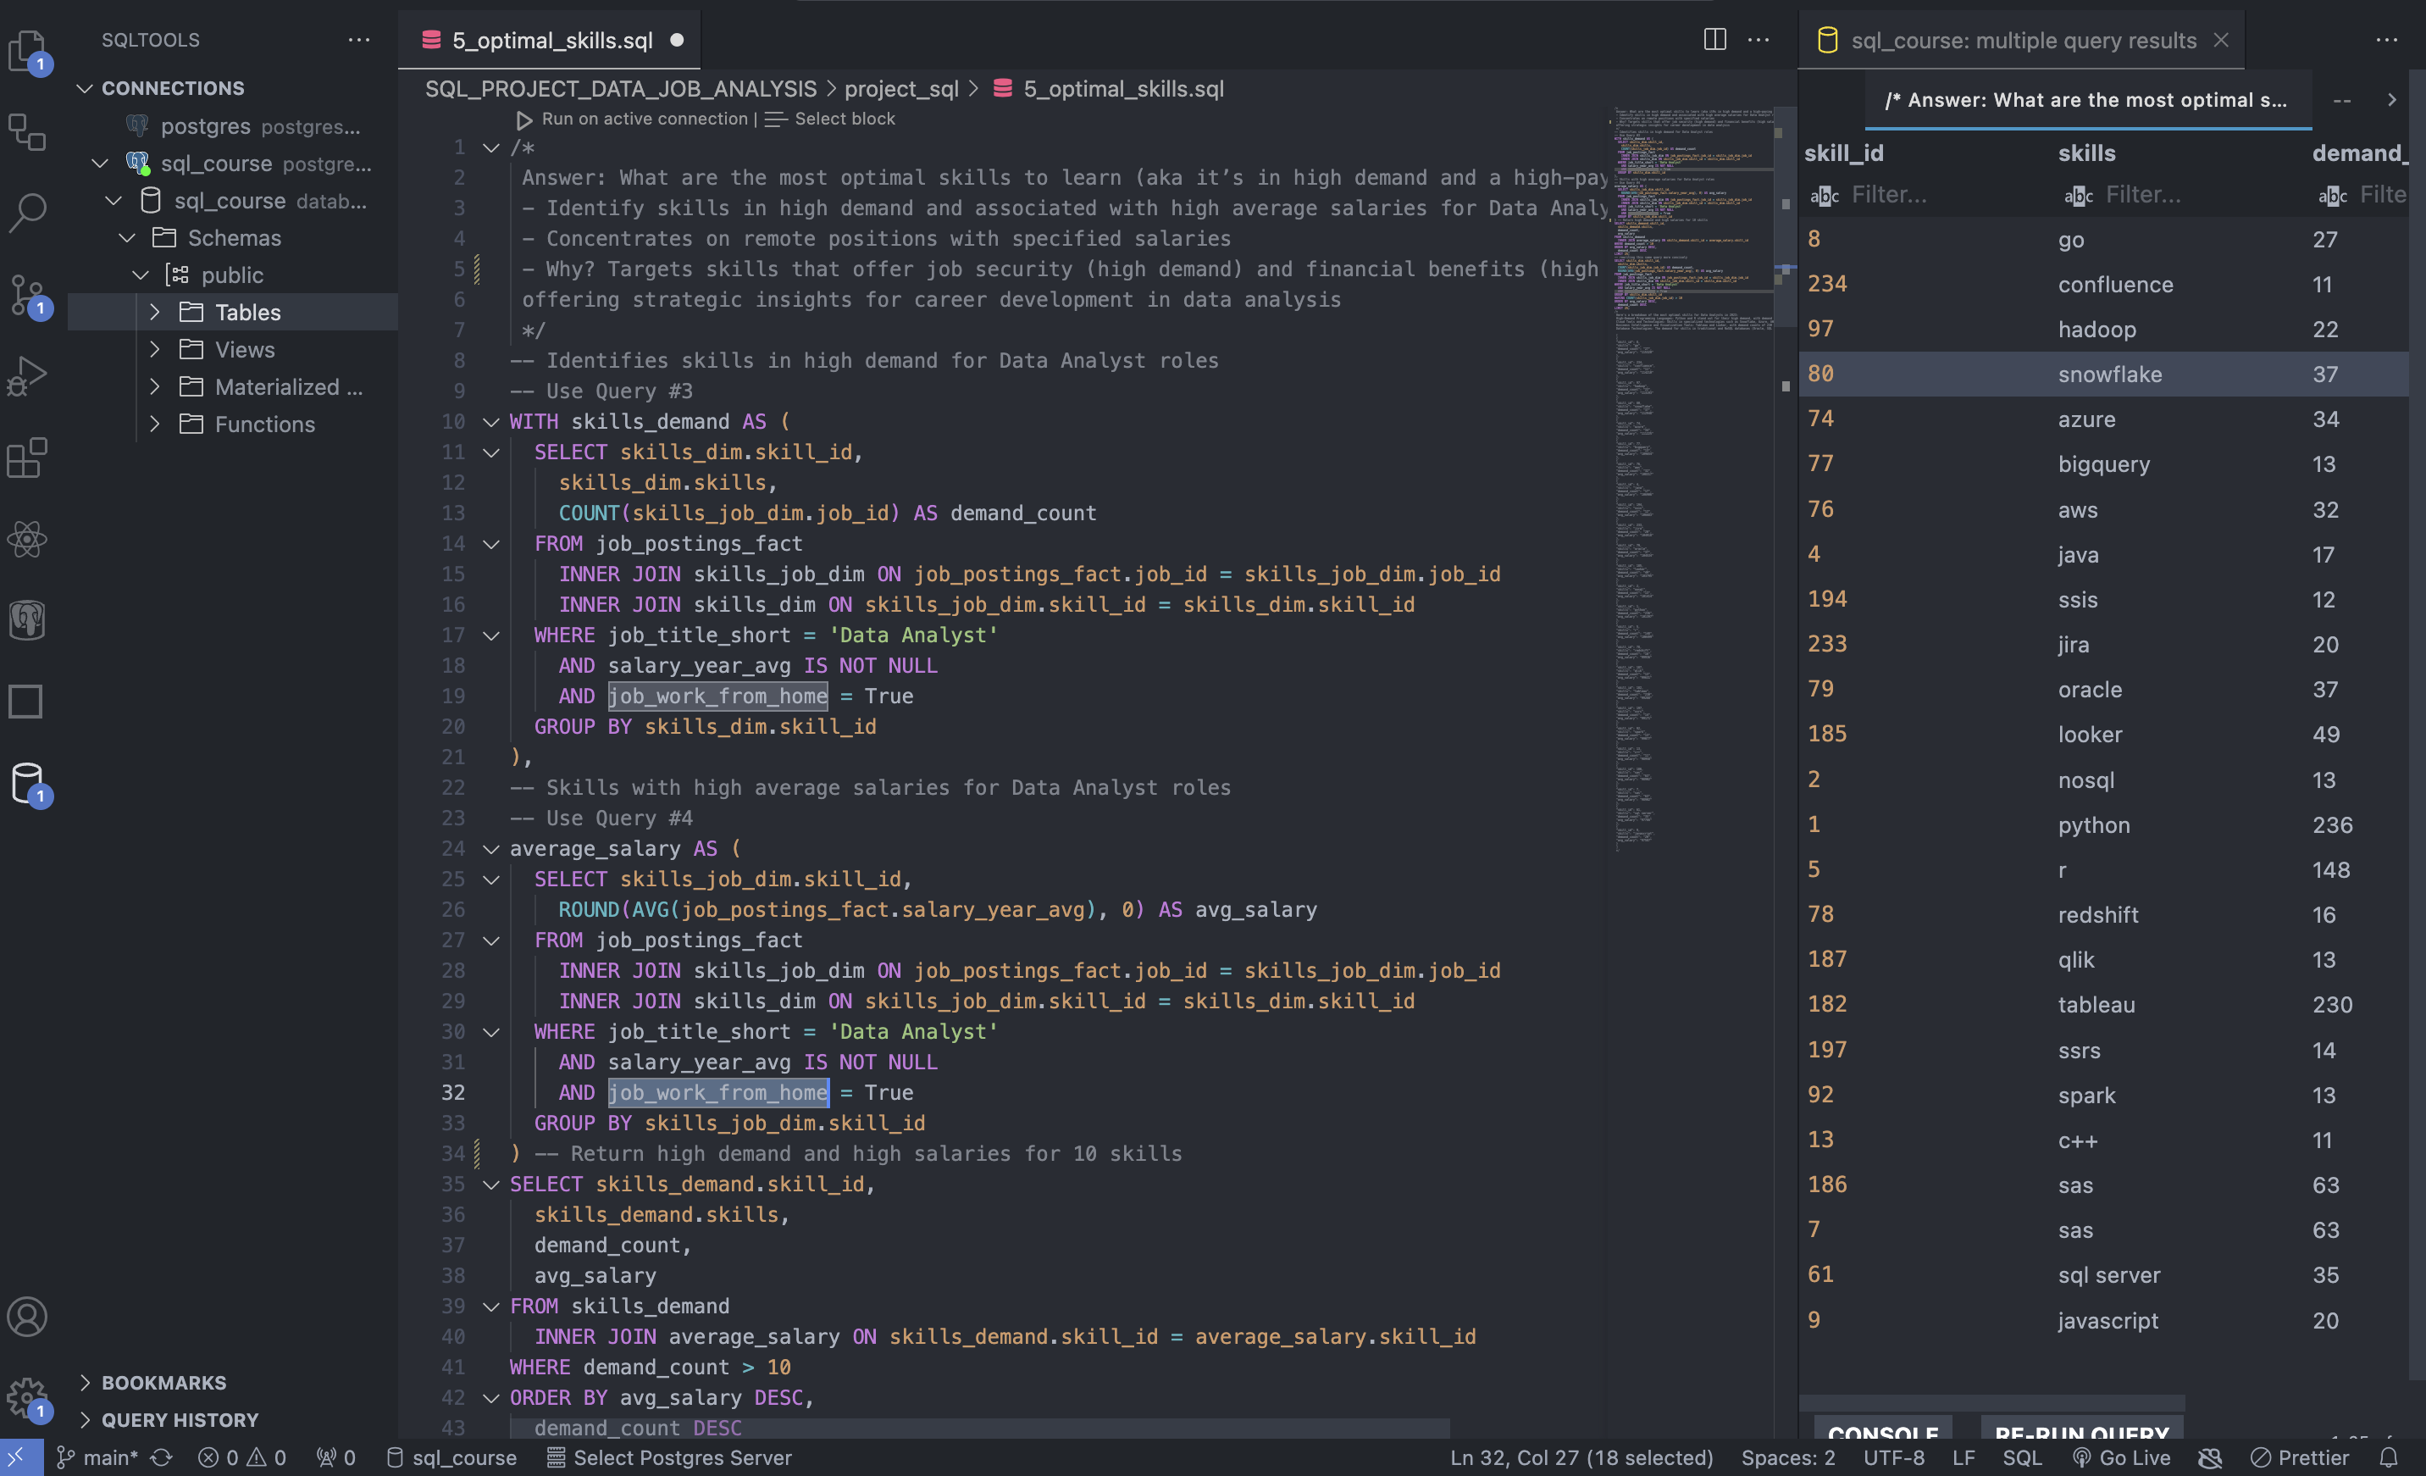Click the remote window icon in status bar
The height and width of the screenshot is (1476, 2426).
pyautogui.click(x=20, y=1457)
